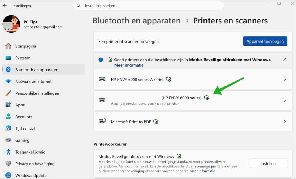Open Startpagina in the sidebar

point(44,46)
